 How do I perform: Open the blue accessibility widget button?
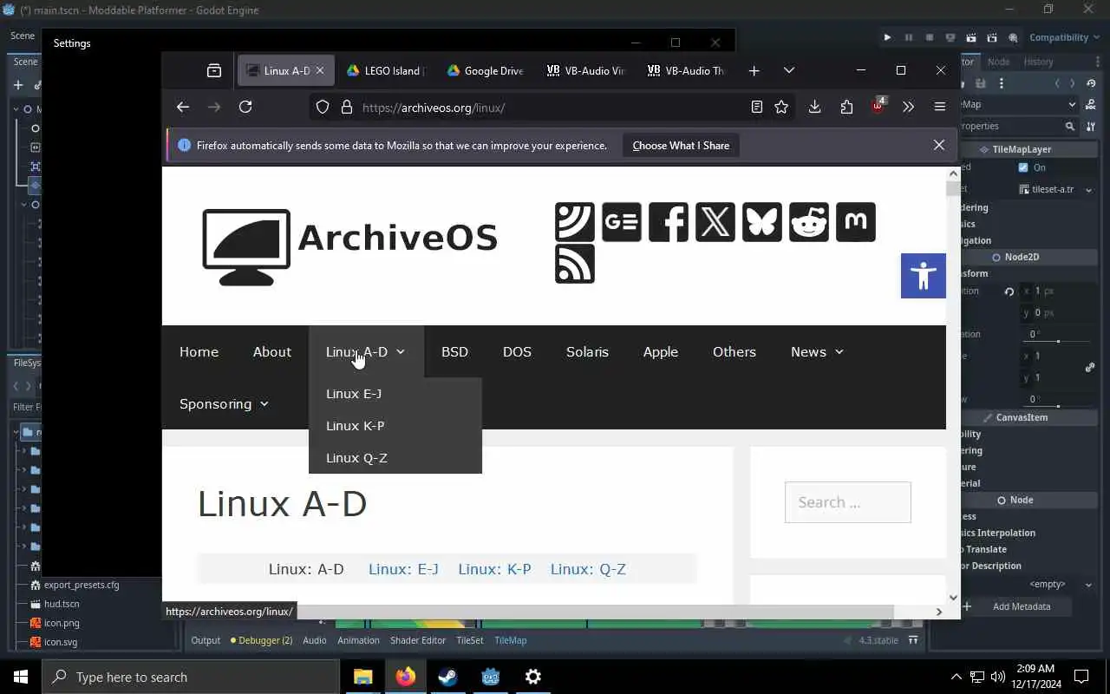click(x=924, y=276)
